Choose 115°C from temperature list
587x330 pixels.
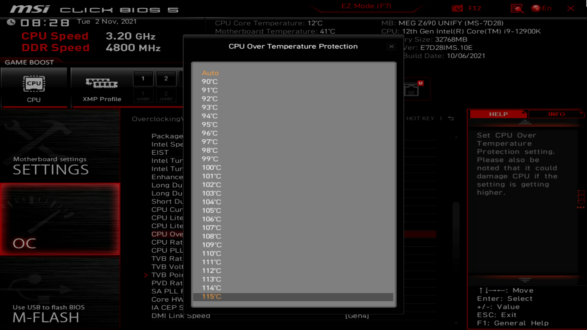click(212, 296)
